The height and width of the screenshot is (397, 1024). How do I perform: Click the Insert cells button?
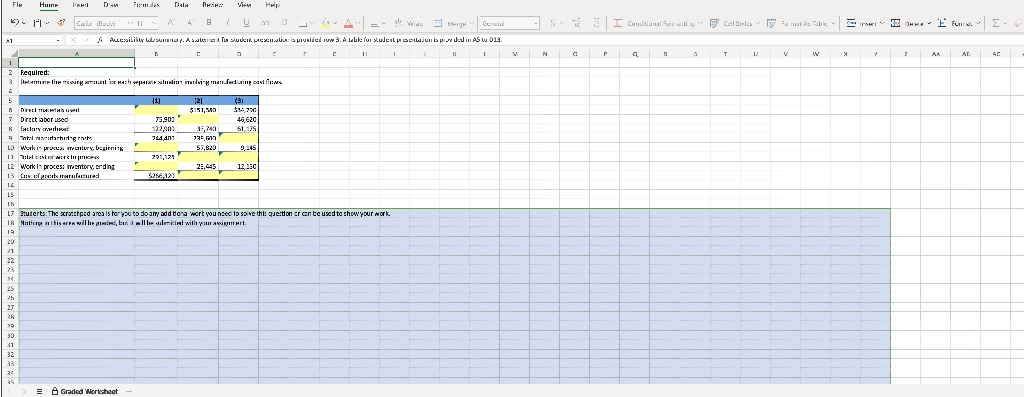865,23
